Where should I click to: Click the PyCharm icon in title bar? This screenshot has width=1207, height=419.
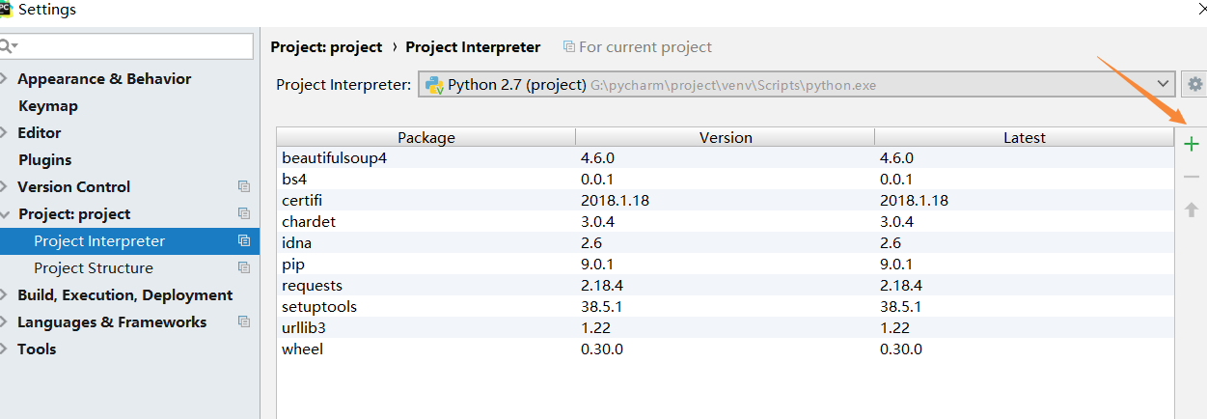6,9
